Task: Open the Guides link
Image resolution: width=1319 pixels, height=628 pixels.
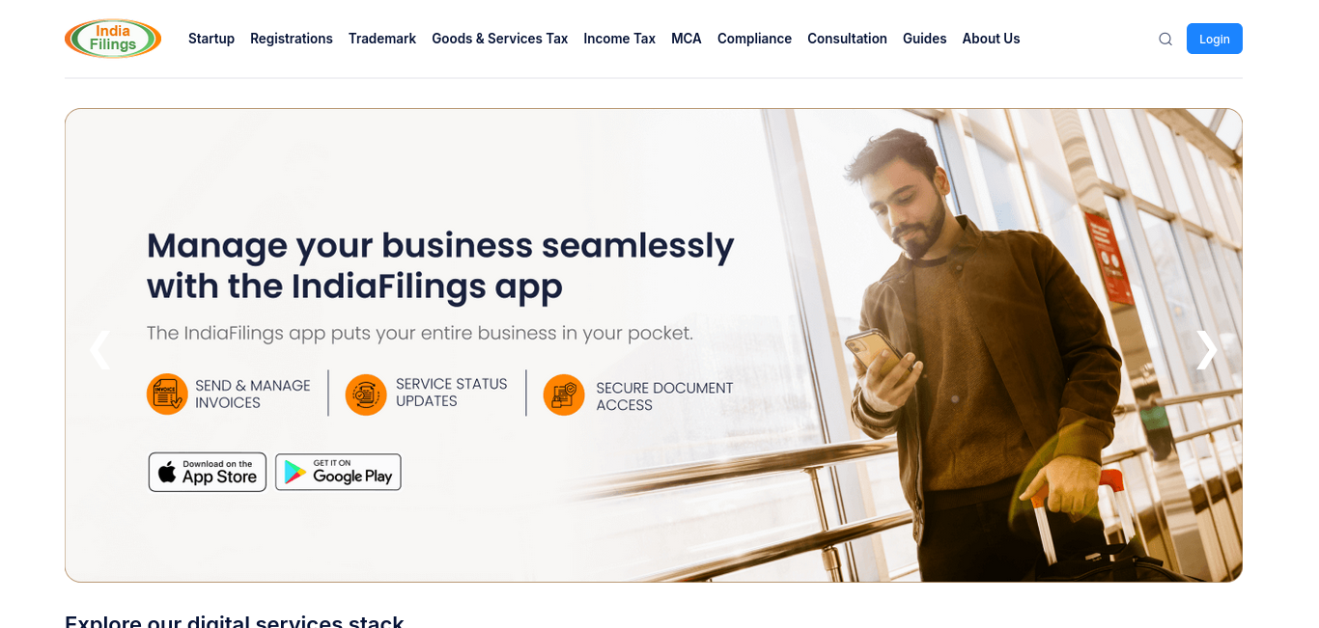Action: pyautogui.click(x=925, y=39)
